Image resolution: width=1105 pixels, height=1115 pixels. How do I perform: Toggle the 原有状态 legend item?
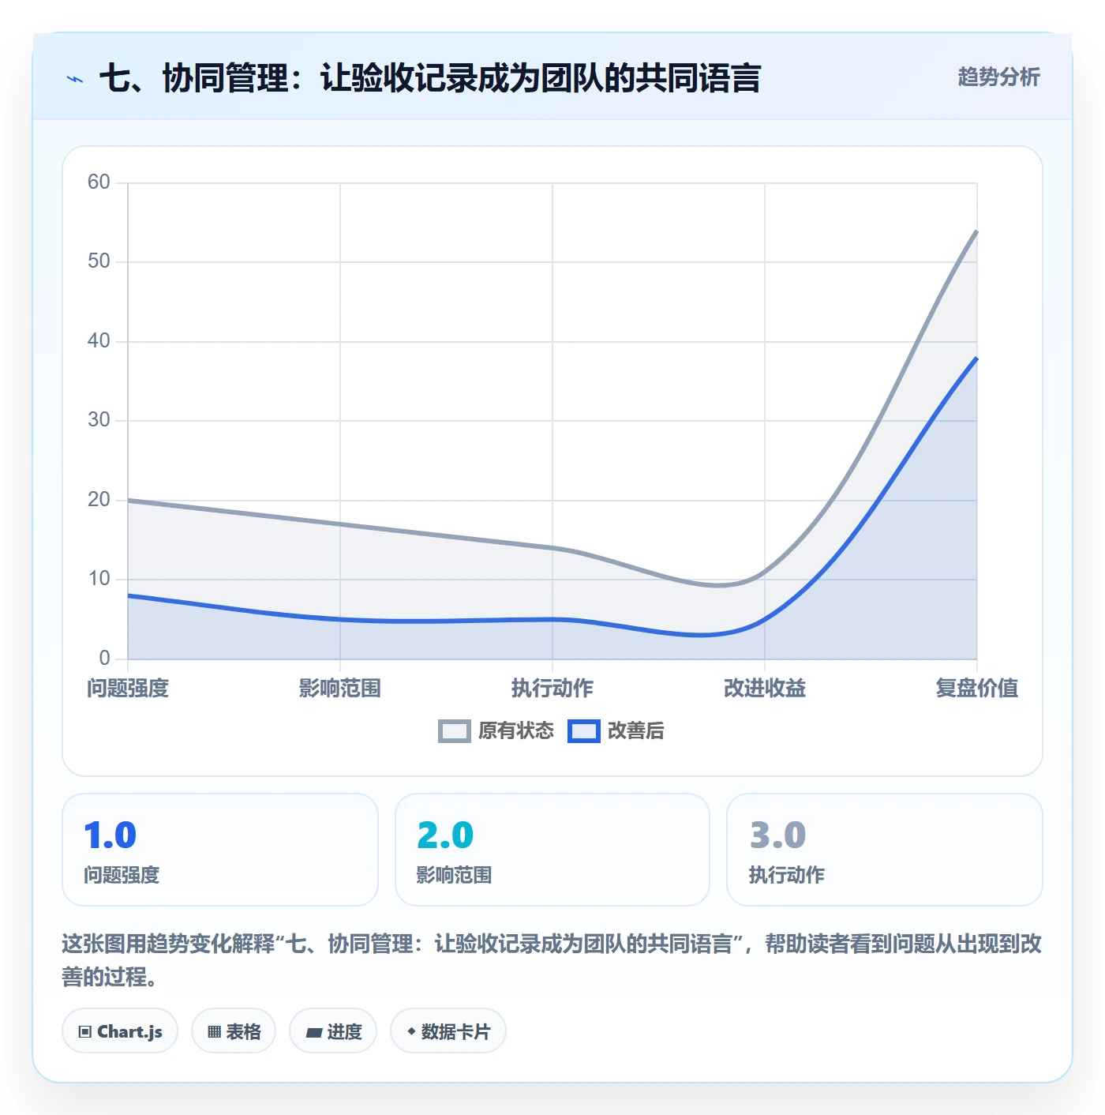496,730
